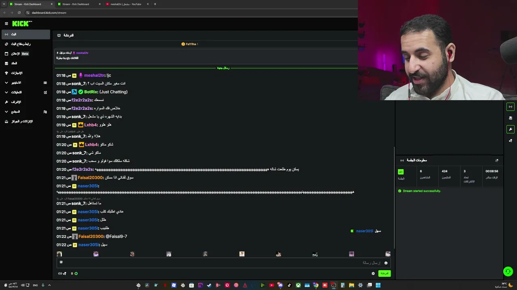517x290 pixels.
Task: Click the chat panel header icon
Action: pos(59,35)
